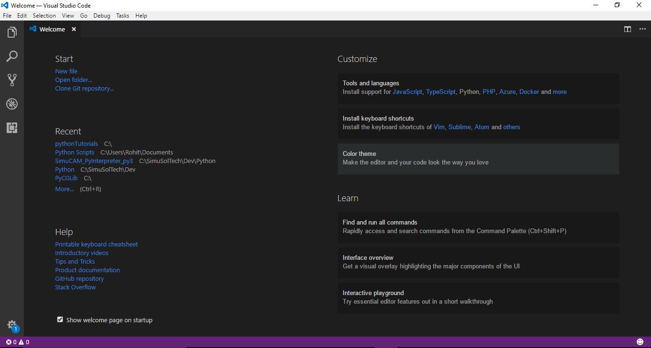Open the Tasks menu
The width and height of the screenshot is (651, 348).
click(x=122, y=16)
